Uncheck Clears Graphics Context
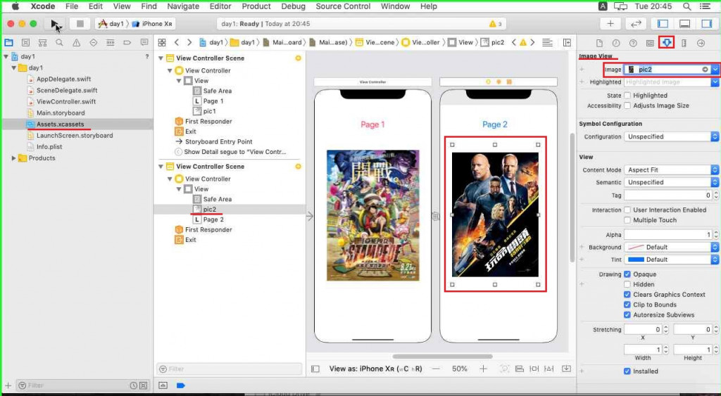Viewport: 721px width, 396px height. pyautogui.click(x=627, y=295)
